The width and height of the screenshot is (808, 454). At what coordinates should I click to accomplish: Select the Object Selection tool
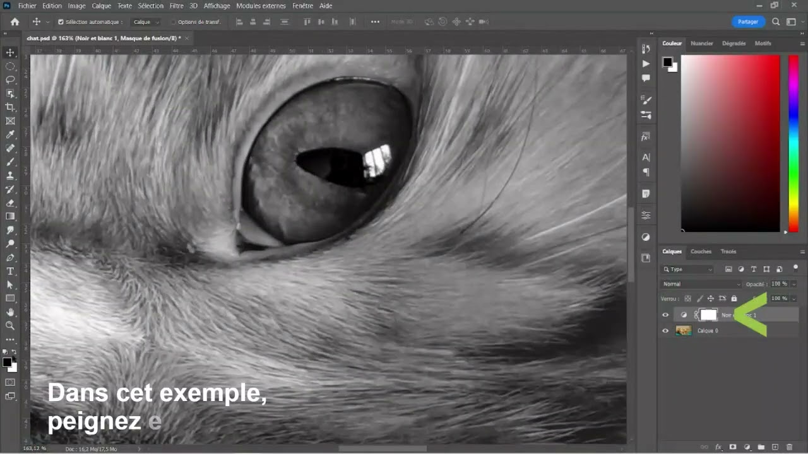click(x=10, y=93)
